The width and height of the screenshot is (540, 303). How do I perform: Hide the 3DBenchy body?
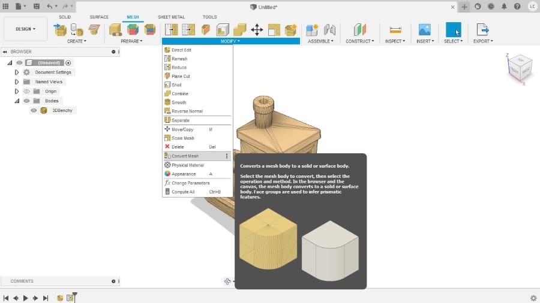(34, 110)
